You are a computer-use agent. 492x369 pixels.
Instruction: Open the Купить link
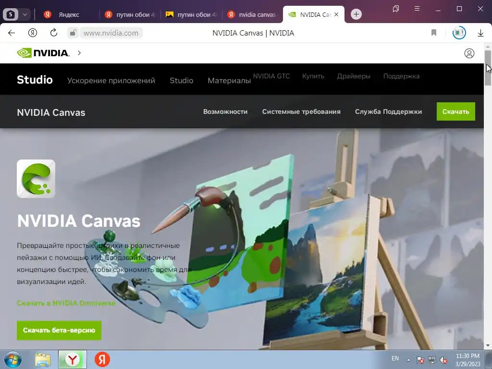313,76
